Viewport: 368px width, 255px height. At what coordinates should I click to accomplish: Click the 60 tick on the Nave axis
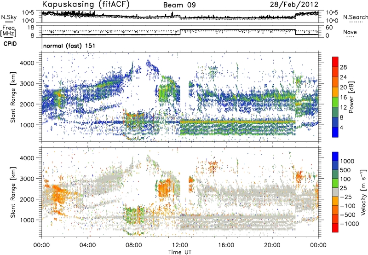(x=329, y=28)
